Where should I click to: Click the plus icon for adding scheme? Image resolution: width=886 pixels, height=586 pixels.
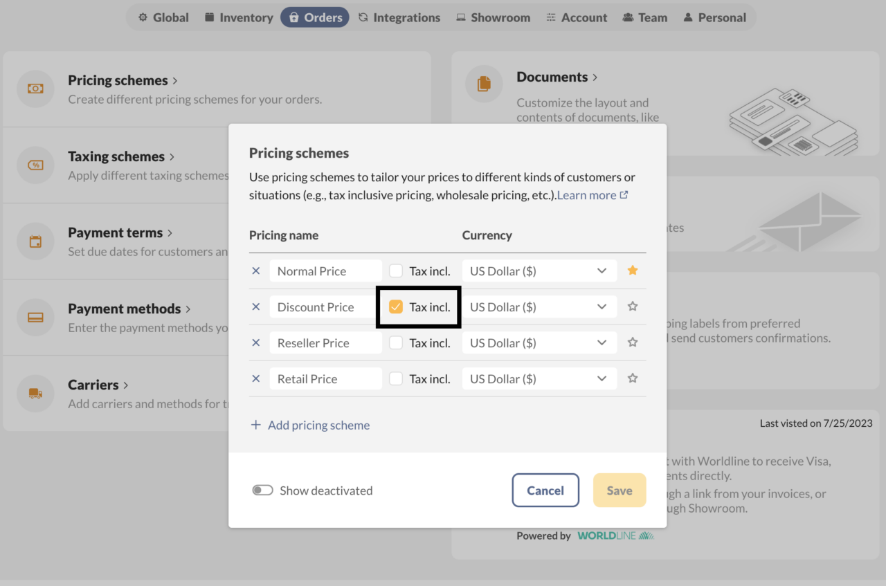coord(255,425)
